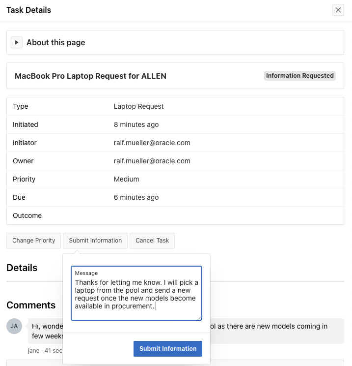
Task: Click the Priority value Medium
Action: tap(126, 179)
